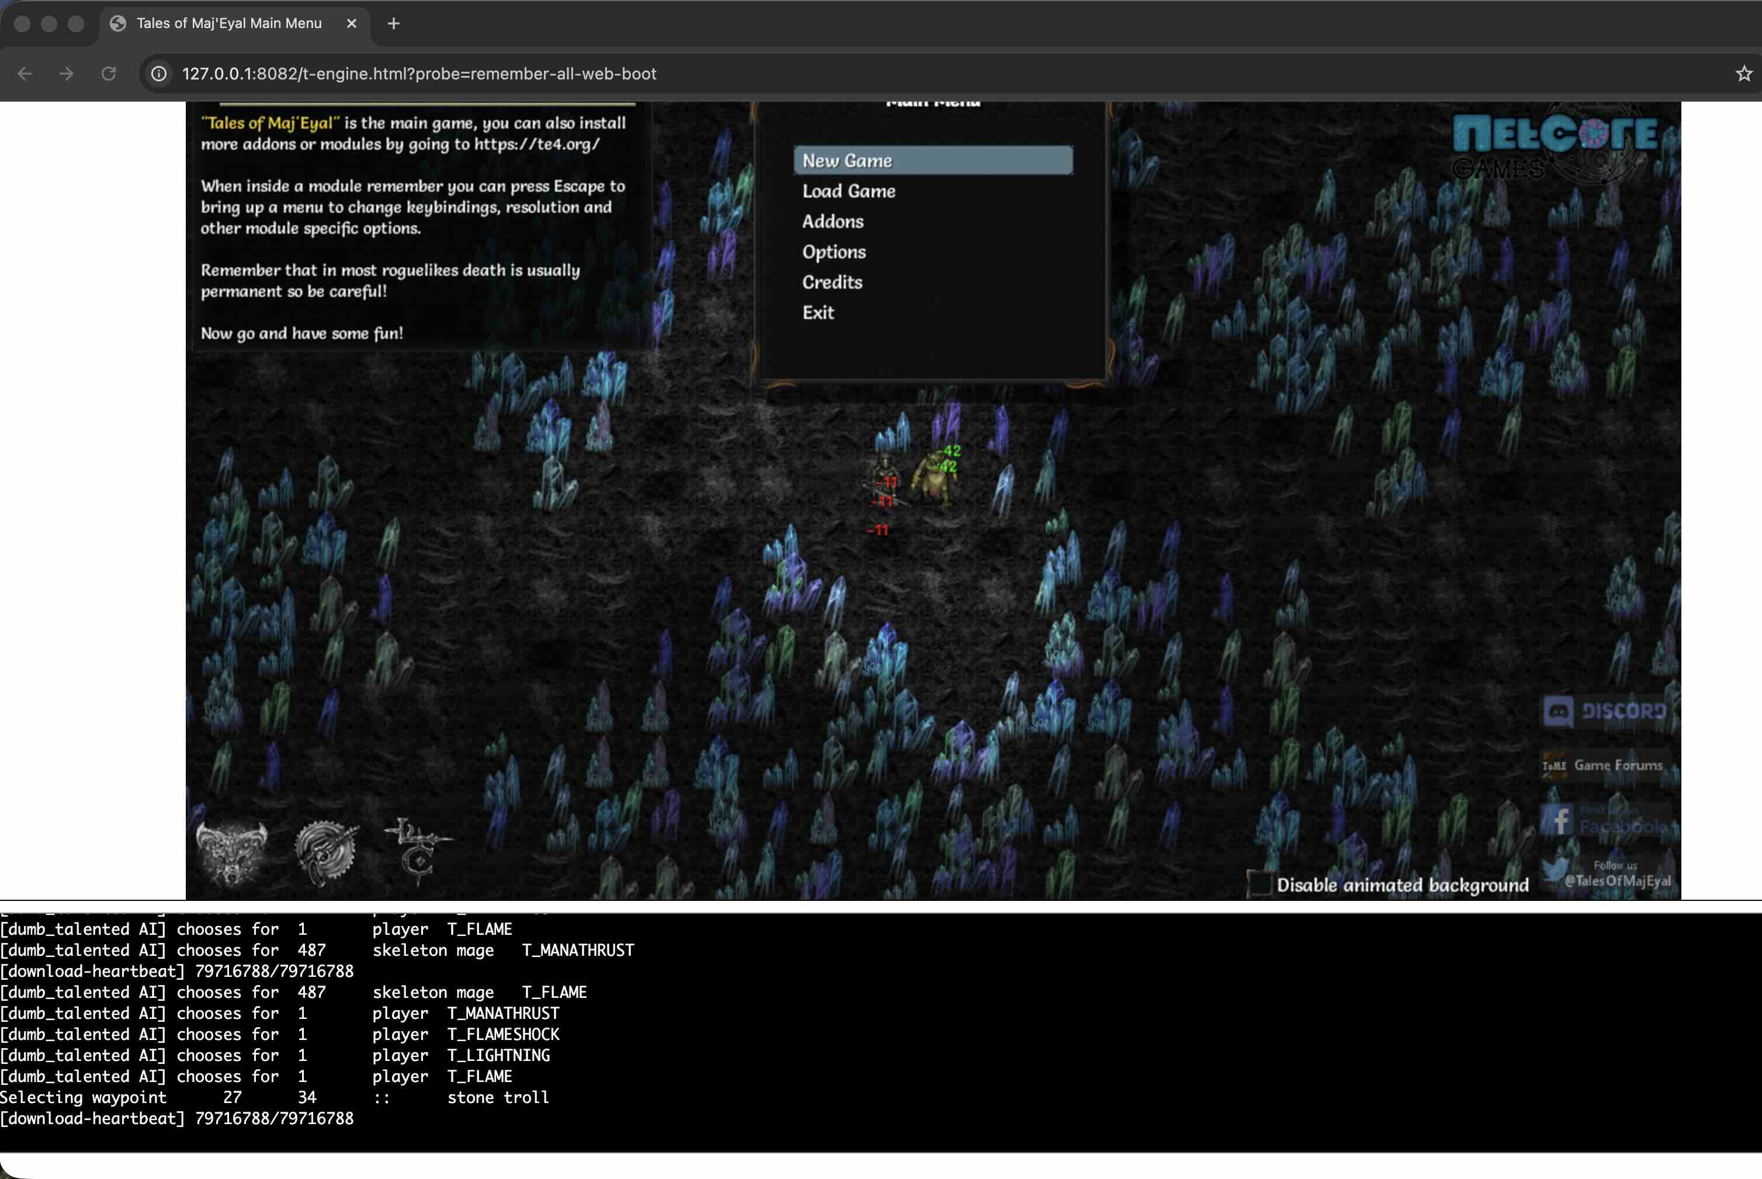Select the Tales of Maj'Eyal Main Menu tab
Image resolution: width=1762 pixels, height=1179 pixels.
(229, 23)
